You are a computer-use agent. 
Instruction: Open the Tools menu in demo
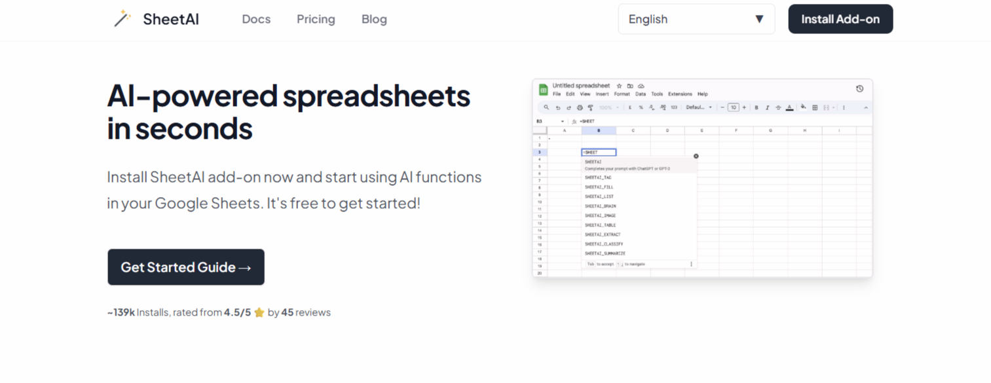[x=657, y=94]
